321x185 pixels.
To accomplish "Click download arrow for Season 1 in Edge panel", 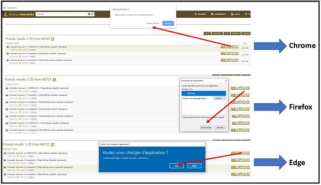I will pyautogui.click(x=248, y=153).
